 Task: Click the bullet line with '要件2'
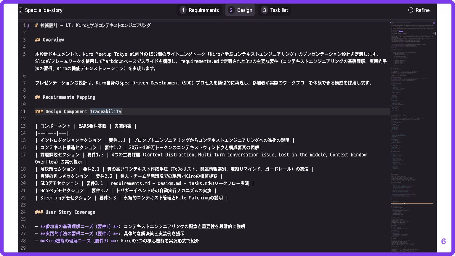110,233
